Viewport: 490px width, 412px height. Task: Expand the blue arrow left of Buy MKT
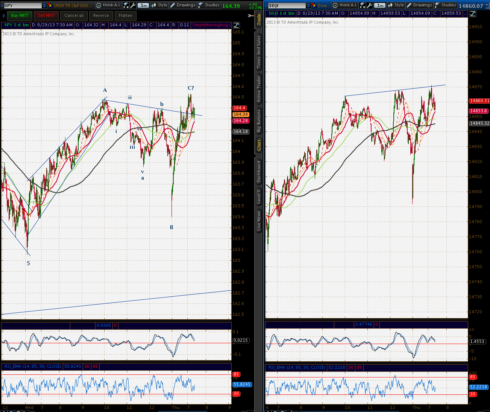tap(4, 15)
